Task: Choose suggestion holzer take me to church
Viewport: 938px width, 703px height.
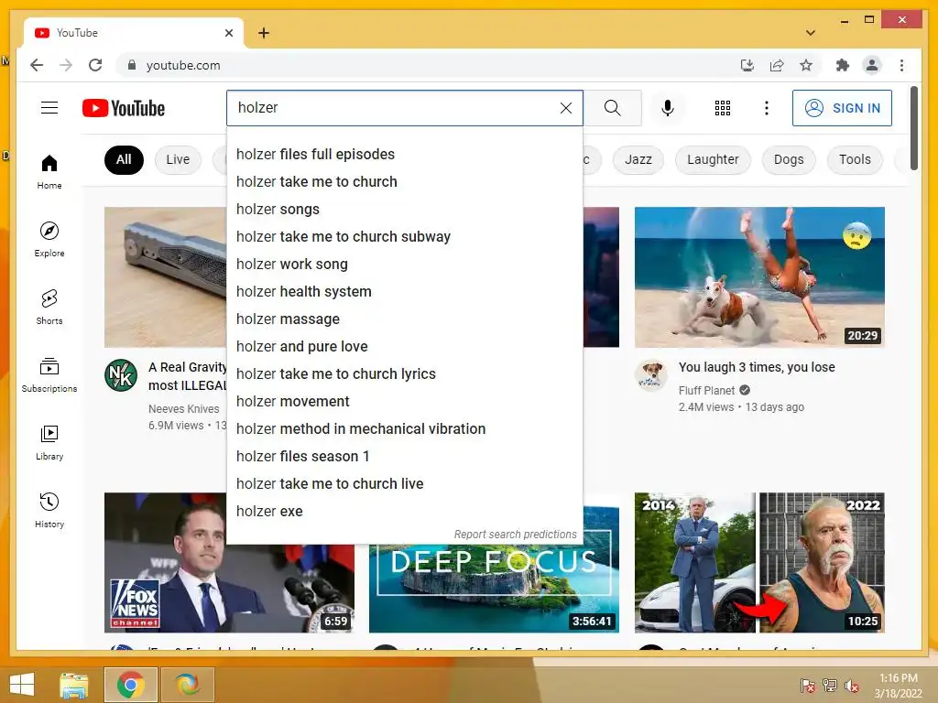Action: pyautogui.click(x=404, y=182)
